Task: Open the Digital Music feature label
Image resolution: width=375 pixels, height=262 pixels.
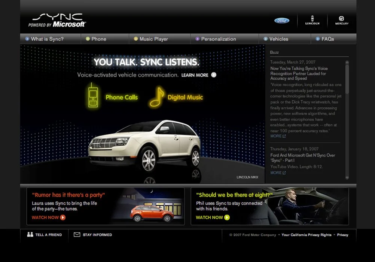Action: pyautogui.click(x=185, y=97)
